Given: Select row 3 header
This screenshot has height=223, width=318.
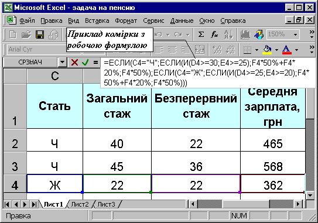Looking at the screenshot, I should pos(15,163).
